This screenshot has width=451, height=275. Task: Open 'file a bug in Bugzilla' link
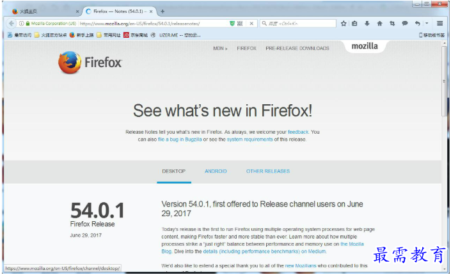pyautogui.click(x=180, y=139)
